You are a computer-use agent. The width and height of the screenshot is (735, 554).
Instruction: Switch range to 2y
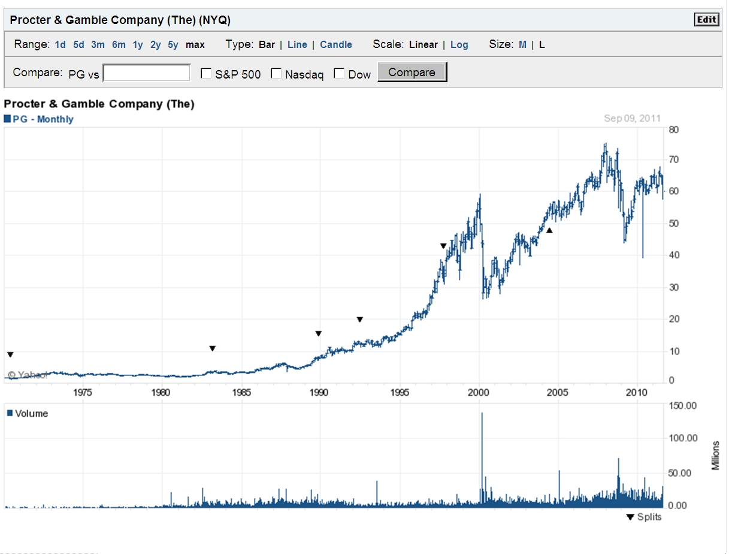[x=156, y=44]
